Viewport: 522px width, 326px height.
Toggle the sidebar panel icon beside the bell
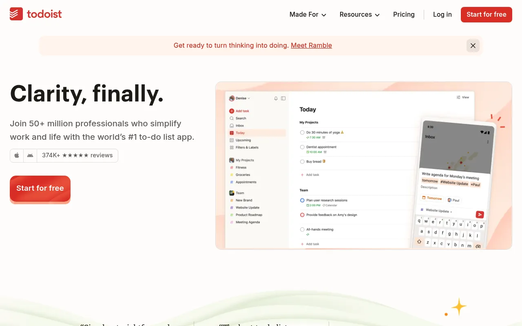point(283,98)
